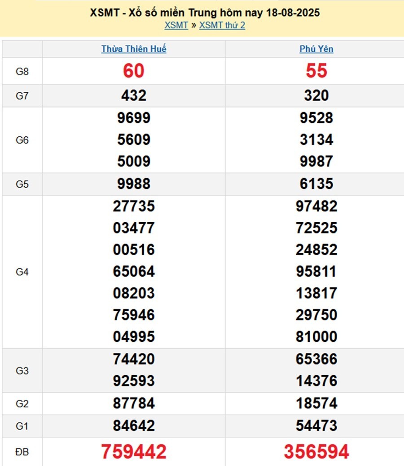Select the G6 number 5609
404x466 pixels.
134,140
